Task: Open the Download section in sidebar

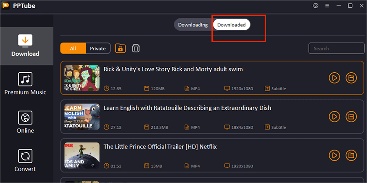Action: [25, 45]
